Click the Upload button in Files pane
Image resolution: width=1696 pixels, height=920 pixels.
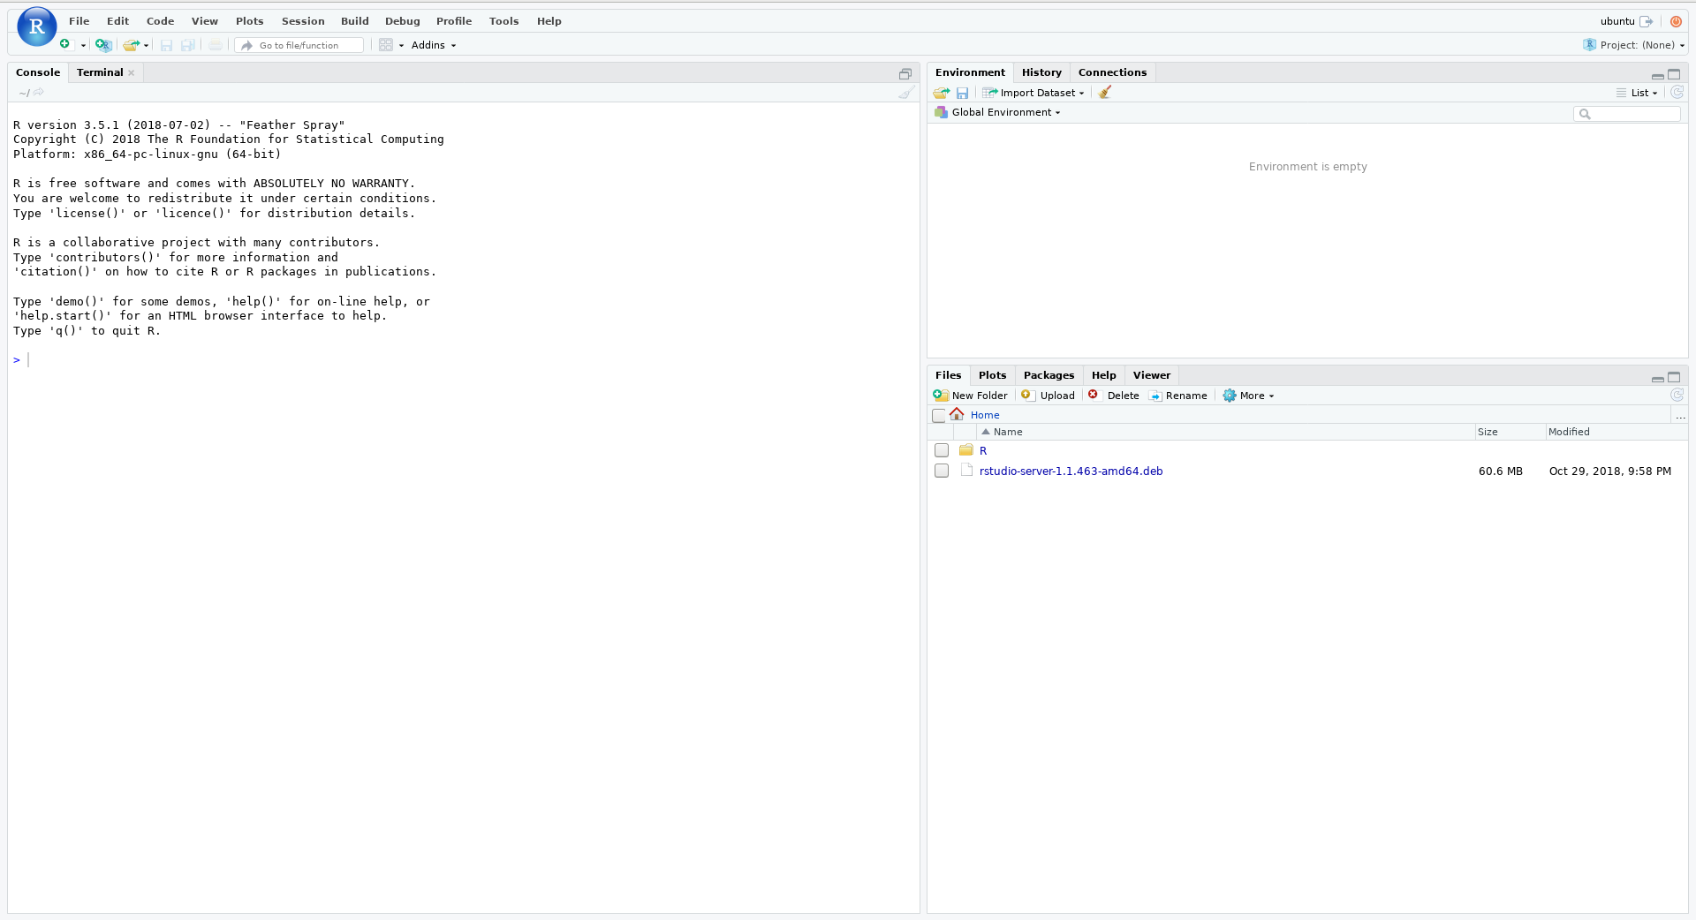click(x=1049, y=396)
